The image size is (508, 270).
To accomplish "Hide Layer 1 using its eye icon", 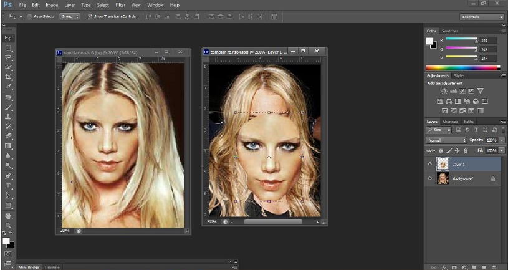I will [429, 163].
